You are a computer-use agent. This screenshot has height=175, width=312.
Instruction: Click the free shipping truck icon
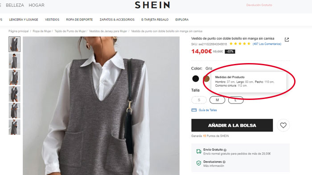(199, 151)
